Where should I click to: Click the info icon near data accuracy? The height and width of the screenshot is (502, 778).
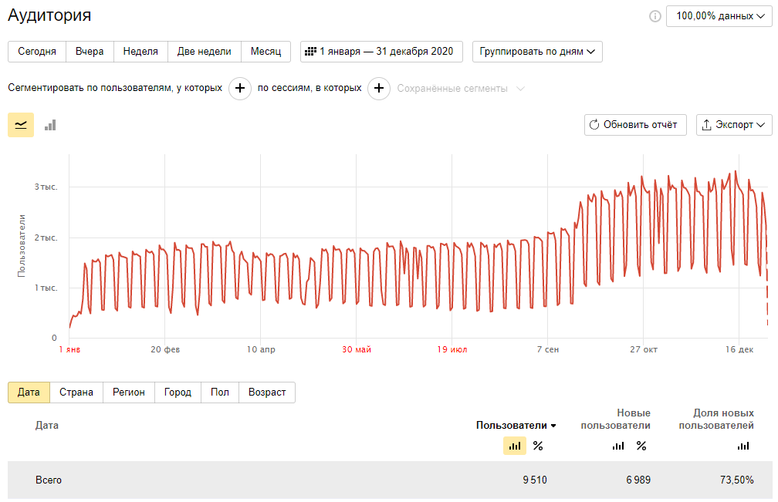[655, 16]
